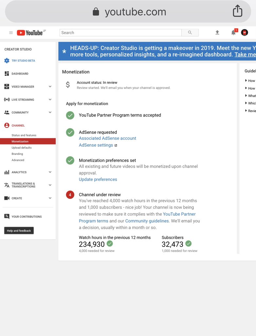Screen dimensions: 256x336
Task: Click the '234,930' watch hours value
Action: click(92, 244)
